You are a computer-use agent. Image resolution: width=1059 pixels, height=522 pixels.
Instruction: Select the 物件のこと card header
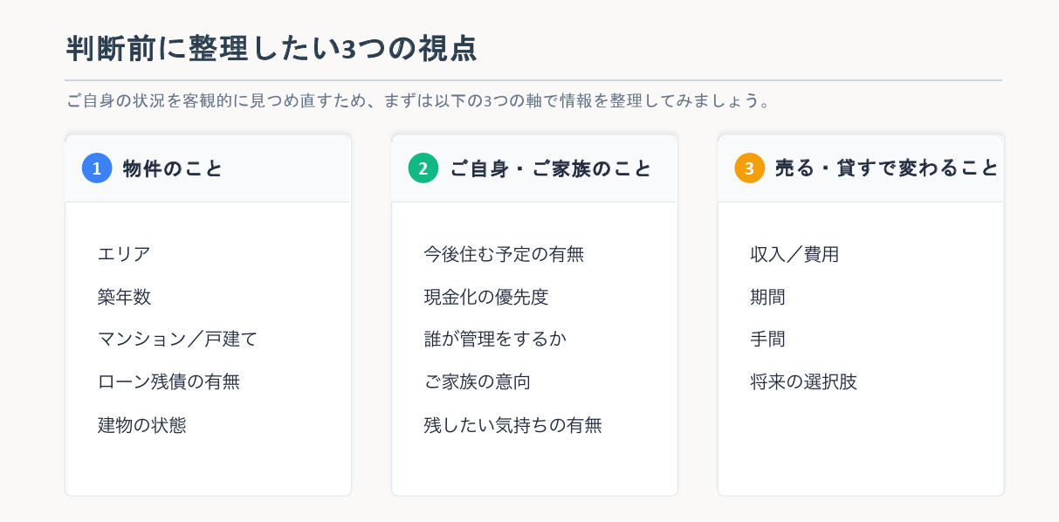(208, 168)
